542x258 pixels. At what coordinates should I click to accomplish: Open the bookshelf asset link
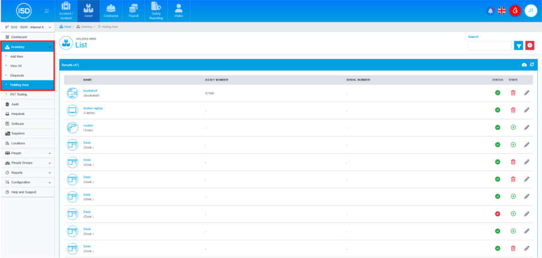90,91
